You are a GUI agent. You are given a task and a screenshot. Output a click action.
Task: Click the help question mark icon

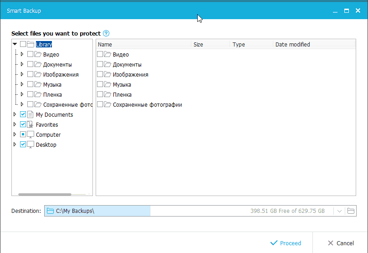pyautogui.click(x=106, y=33)
